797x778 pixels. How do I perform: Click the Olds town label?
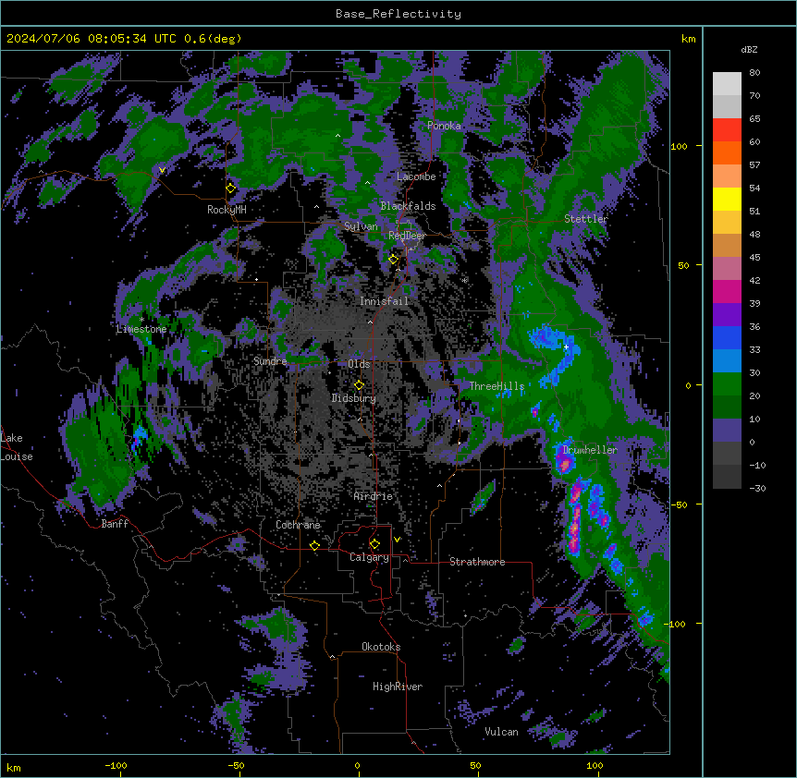click(x=359, y=364)
